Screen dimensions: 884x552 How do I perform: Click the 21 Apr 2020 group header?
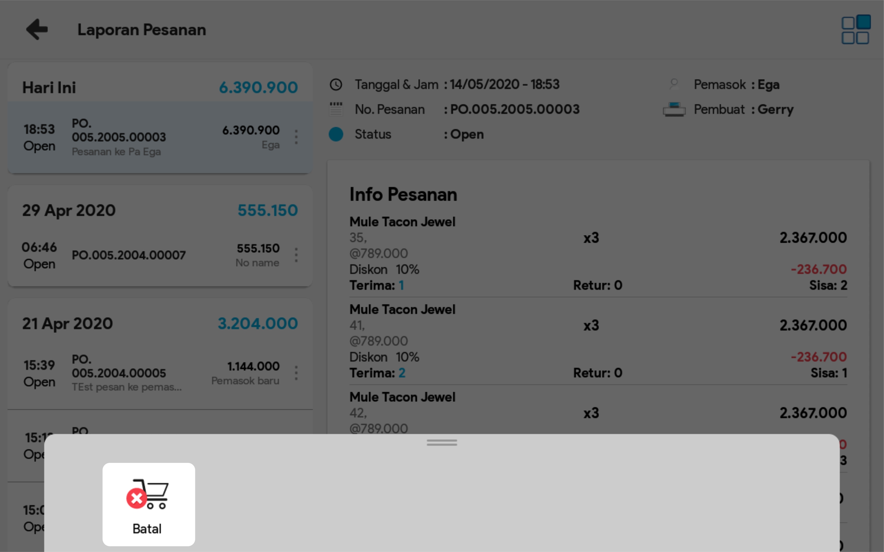[160, 324]
